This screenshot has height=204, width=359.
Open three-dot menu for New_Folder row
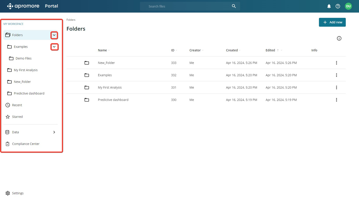click(336, 63)
